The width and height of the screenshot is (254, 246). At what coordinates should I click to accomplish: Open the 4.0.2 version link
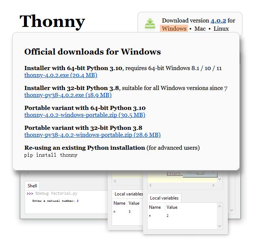click(218, 21)
